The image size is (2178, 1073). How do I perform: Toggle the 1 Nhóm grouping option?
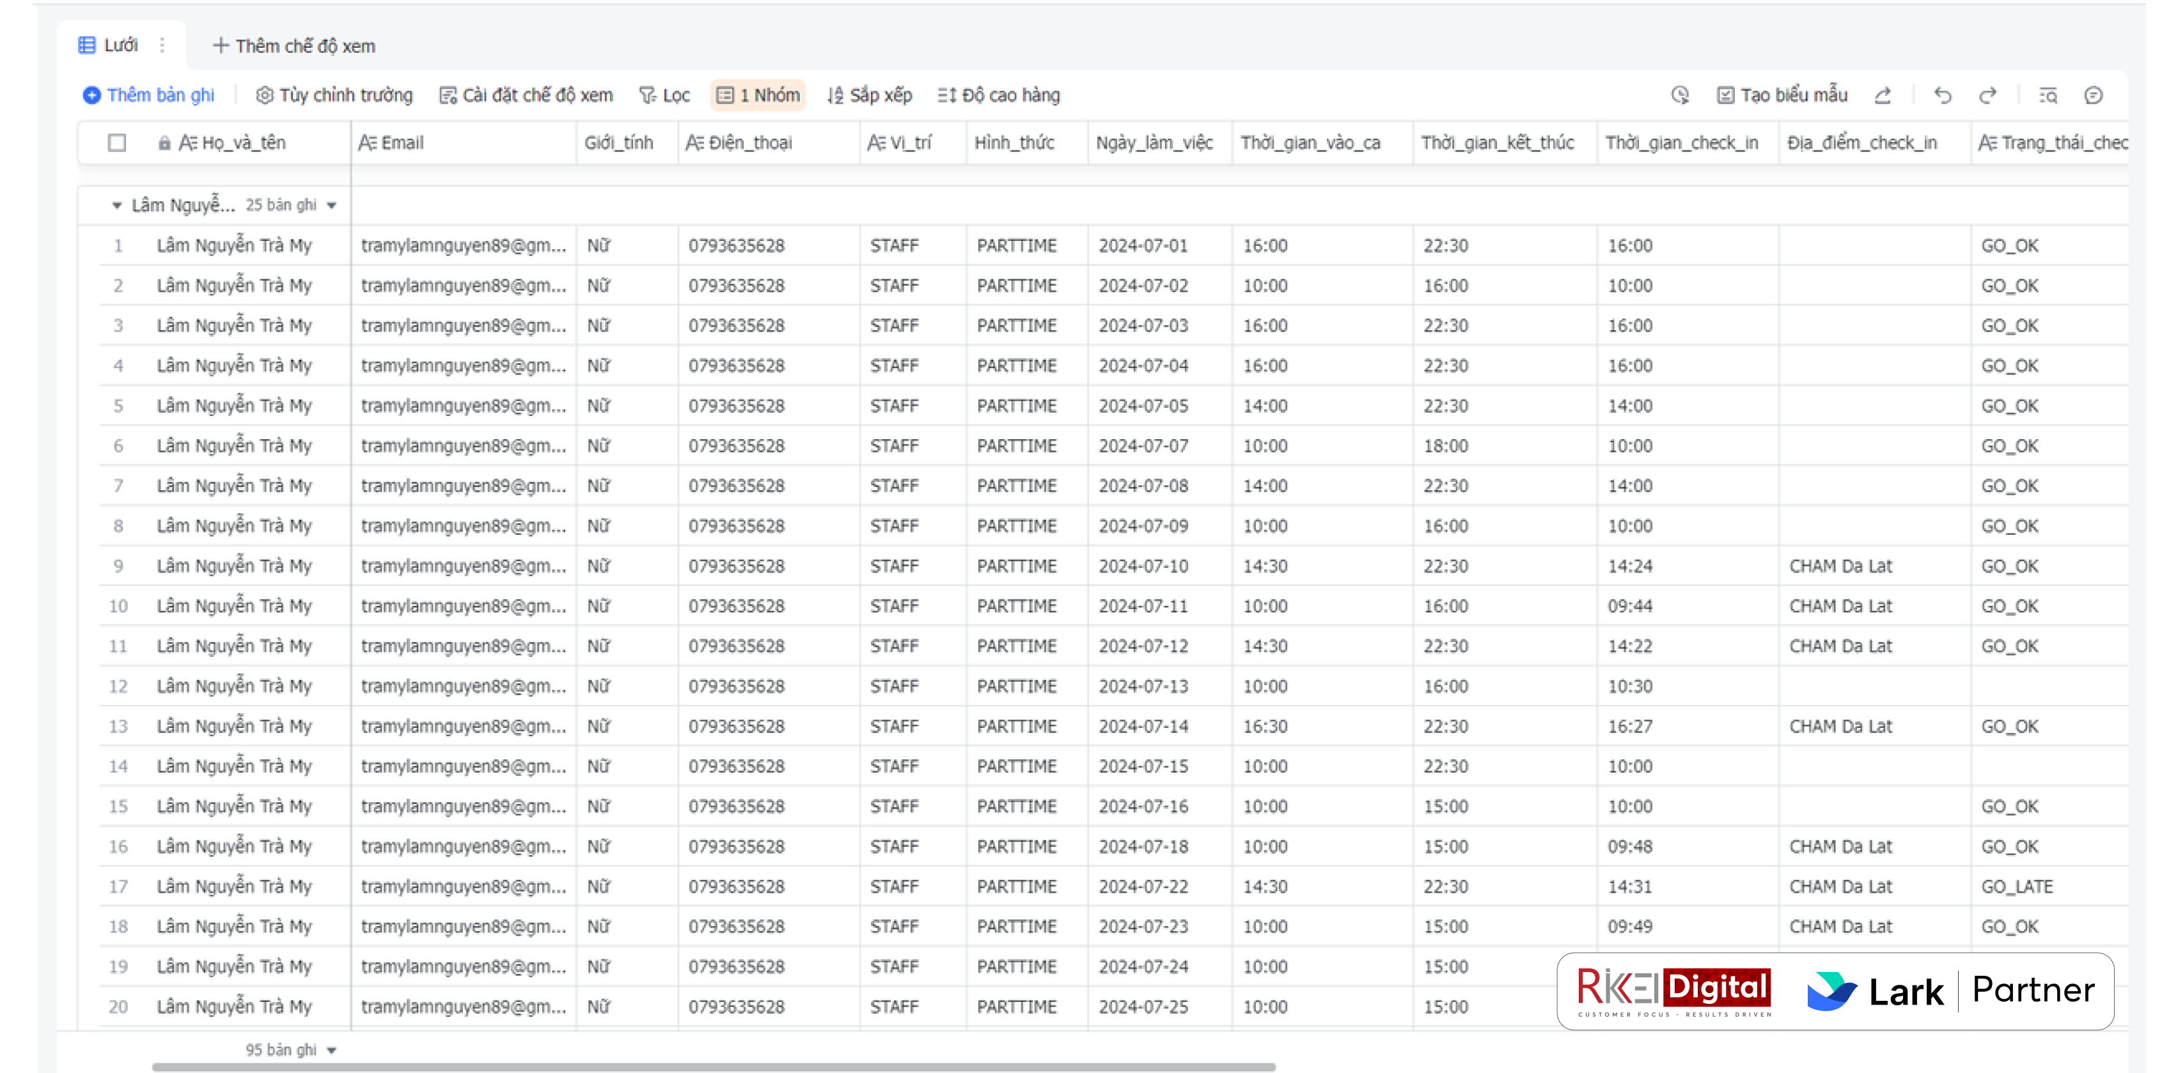[758, 95]
